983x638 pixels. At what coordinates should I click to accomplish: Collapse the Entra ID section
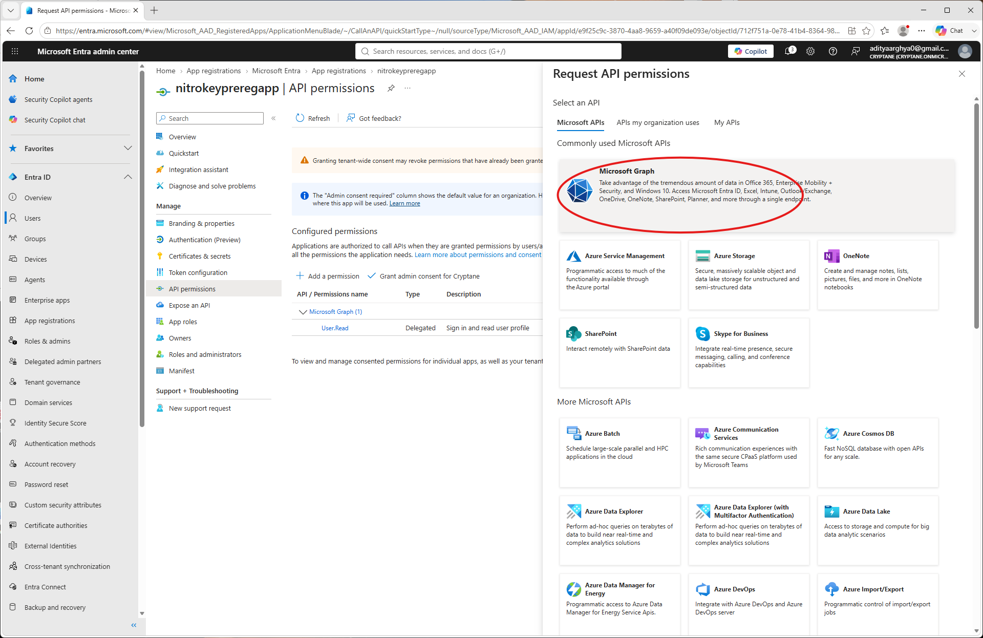[128, 177]
